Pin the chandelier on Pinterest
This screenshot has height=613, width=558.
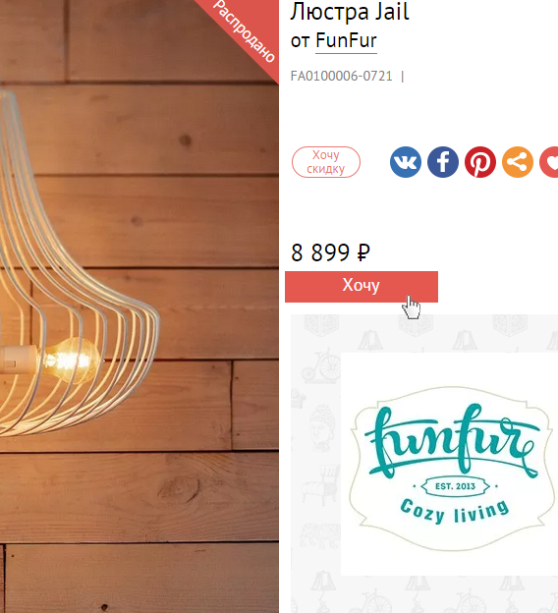tap(480, 162)
